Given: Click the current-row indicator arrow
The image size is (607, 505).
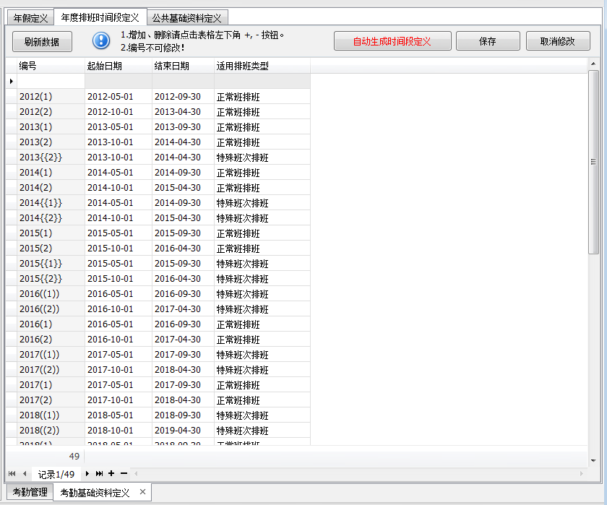Looking at the screenshot, I should (x=12, y=81).
